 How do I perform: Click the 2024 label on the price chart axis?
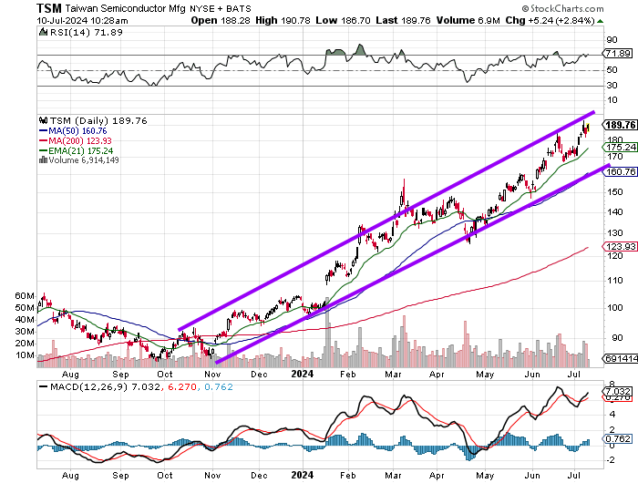tap(304, 373)
